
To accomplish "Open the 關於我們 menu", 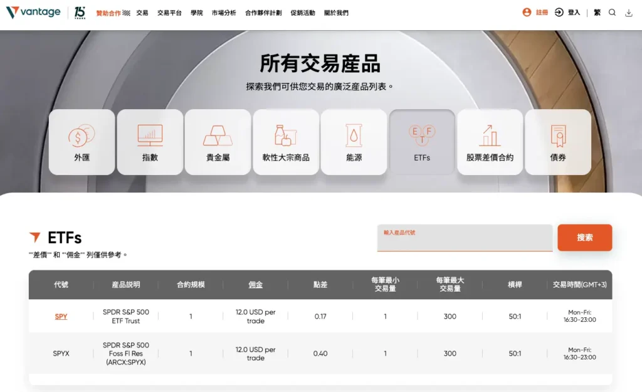I will 336,13.
